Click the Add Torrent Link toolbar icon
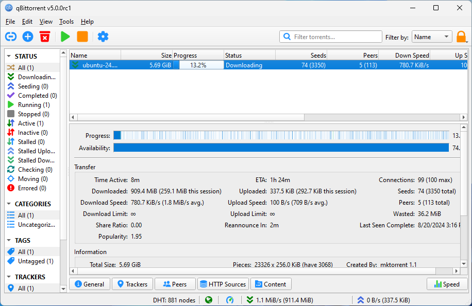 tap(11, 37)
